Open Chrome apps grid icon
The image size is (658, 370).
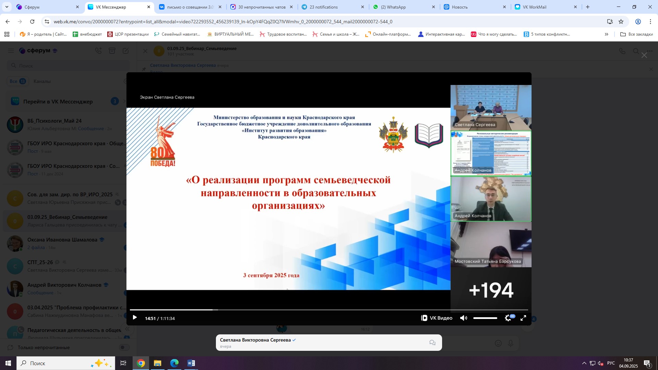click(7, 34)
